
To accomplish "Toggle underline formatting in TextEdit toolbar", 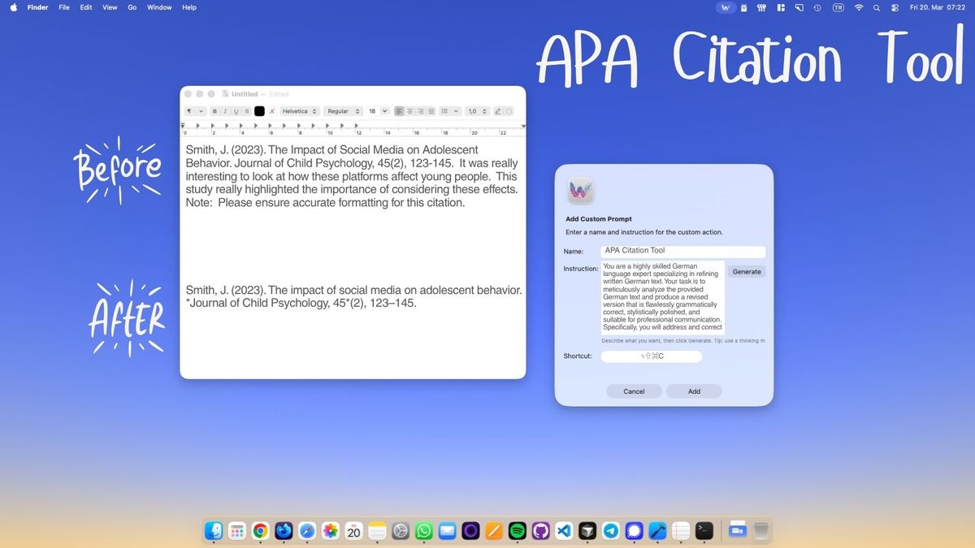I will [x=236, y=111].
